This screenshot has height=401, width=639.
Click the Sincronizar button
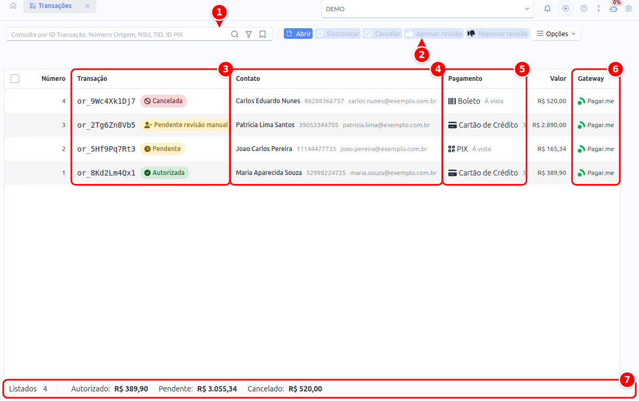[338, 34]
